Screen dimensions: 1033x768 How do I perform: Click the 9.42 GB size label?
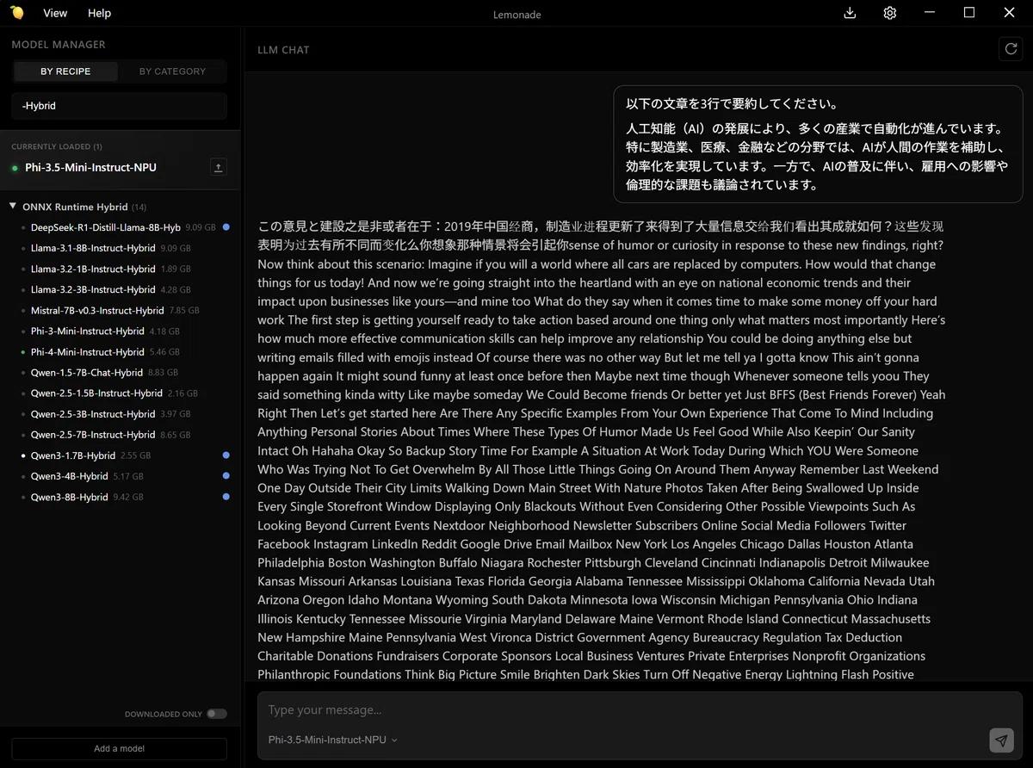[x=128, y=497]
